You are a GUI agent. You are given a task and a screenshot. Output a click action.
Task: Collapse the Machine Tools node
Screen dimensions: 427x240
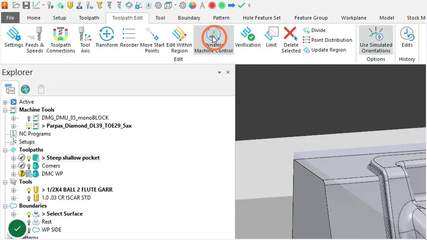(x=5, y=110)
